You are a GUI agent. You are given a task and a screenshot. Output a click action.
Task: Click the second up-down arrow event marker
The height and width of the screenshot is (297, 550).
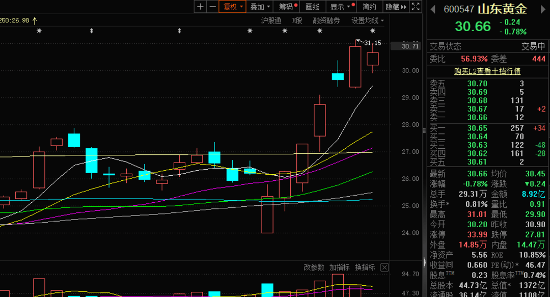pos(179,31)
